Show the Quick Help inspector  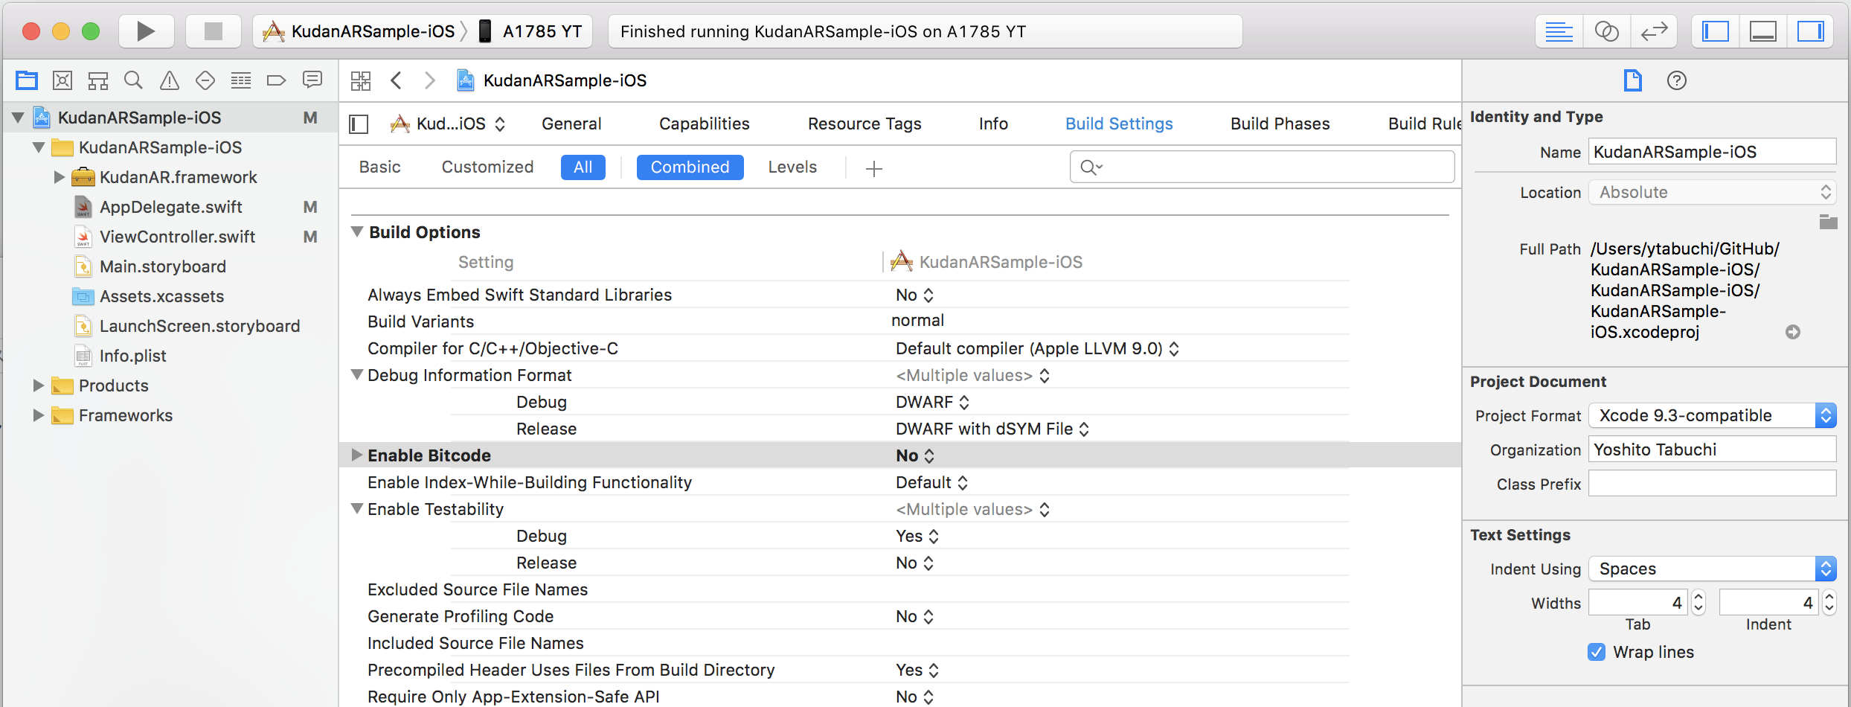click(x=1677, y=80)
